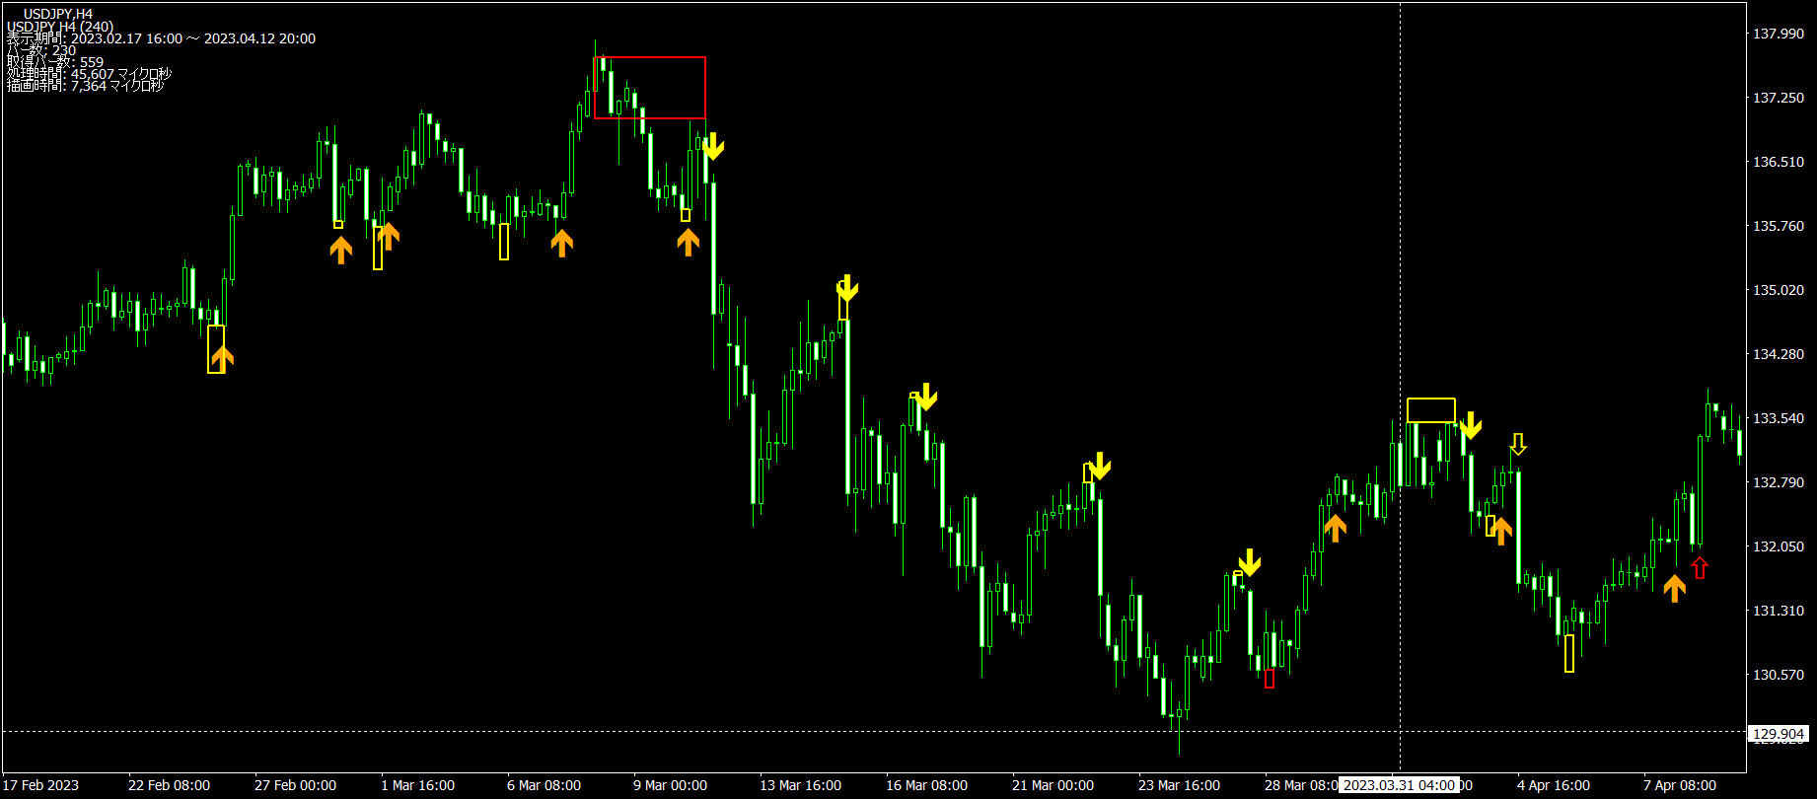Click the 137.990 price scale label
This screenshot has height=799, width=1817.
coord(1778,34)
